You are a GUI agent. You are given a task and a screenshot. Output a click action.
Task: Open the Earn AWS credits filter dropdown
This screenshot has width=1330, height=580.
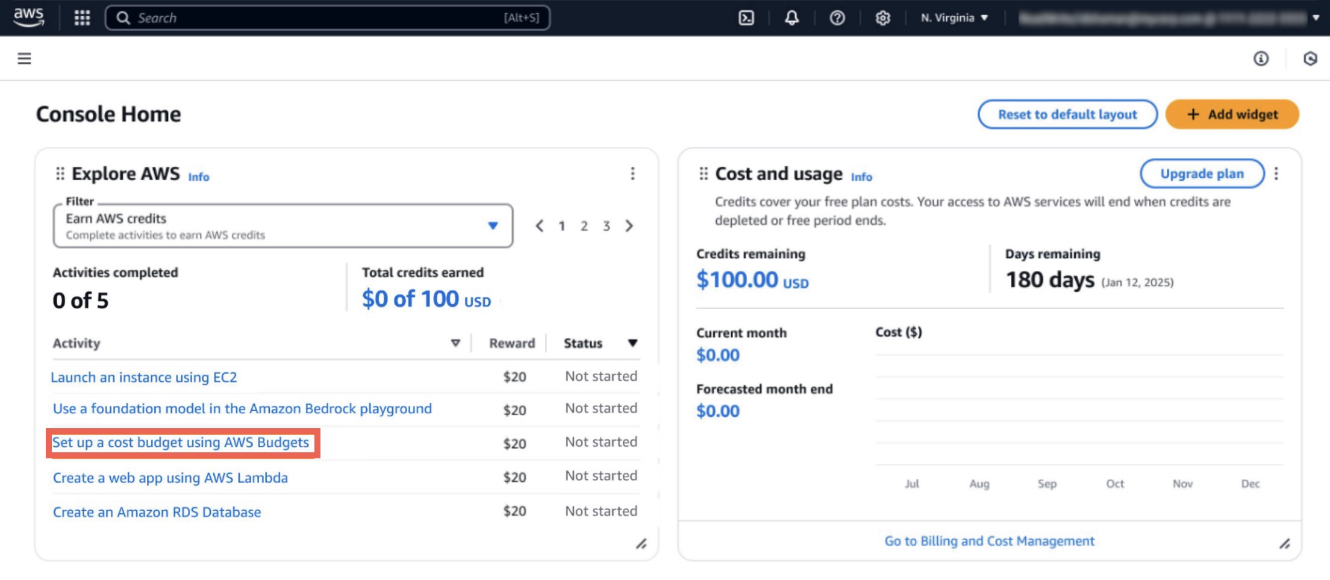tap(493, 225)
